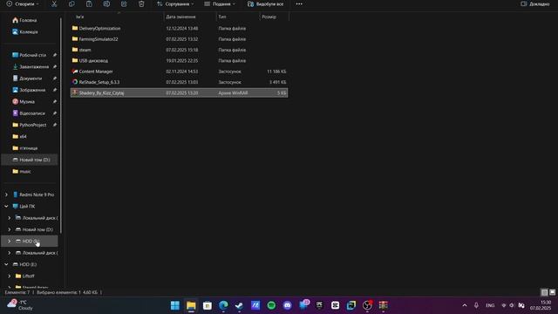
Task: Collapse the Цей ПК tree node
Action: pyautogui.click(x=6, y=206)
